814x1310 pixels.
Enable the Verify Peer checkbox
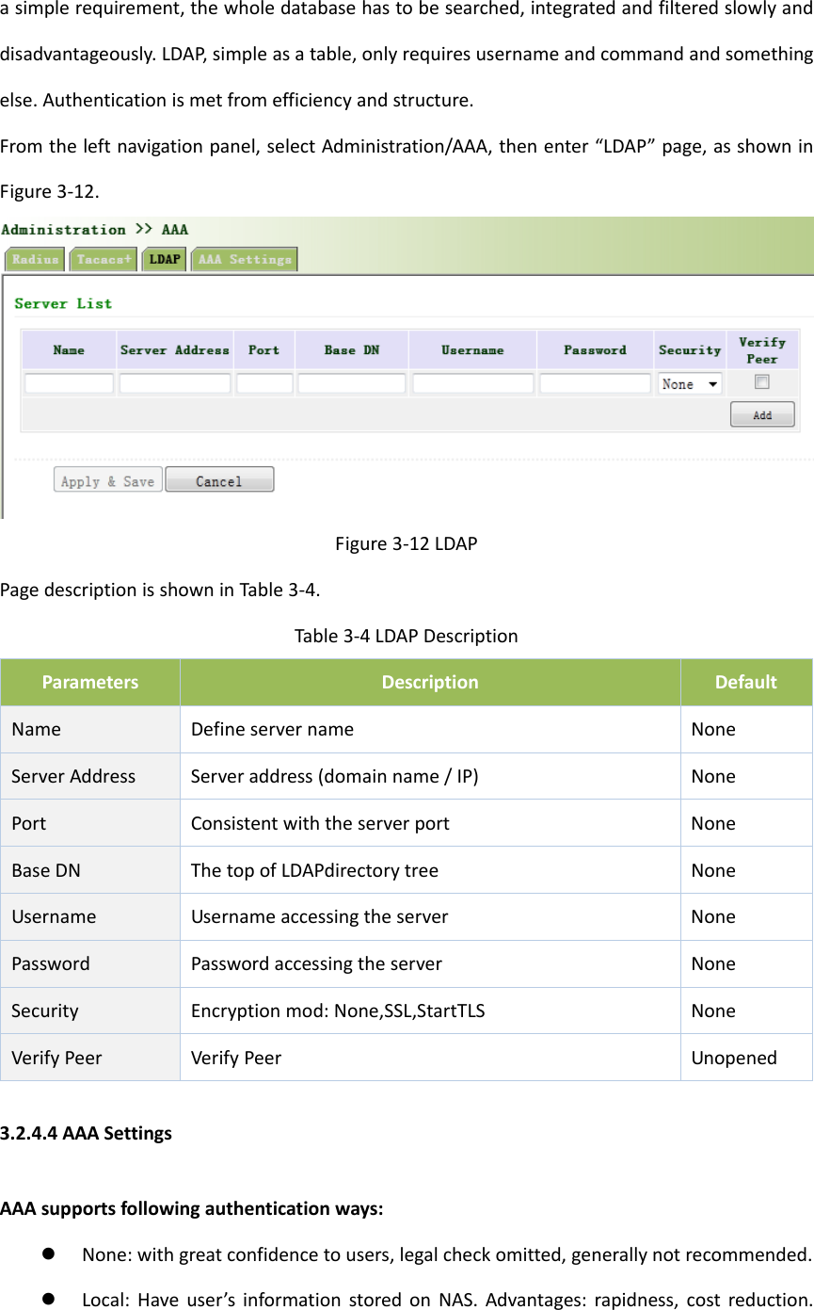click(x=761, y=380)
